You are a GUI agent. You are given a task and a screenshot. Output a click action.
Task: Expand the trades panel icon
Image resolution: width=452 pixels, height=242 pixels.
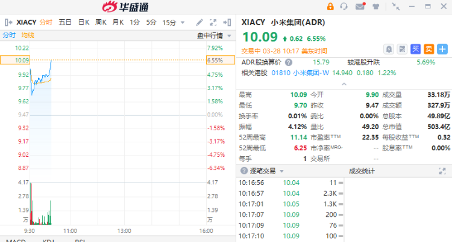(x=442, y=171)
